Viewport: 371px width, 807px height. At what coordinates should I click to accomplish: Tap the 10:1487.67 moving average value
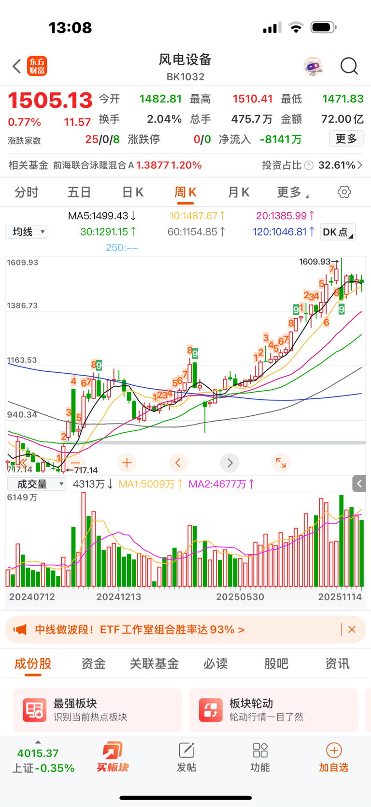(x=197, y=216)
